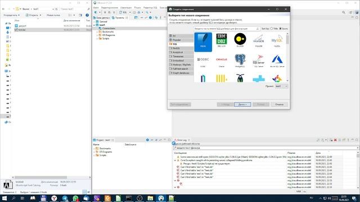The image size is (360, 202).
Task: Click the Error Log vertical scrollbar
Action: click(358, 170)
